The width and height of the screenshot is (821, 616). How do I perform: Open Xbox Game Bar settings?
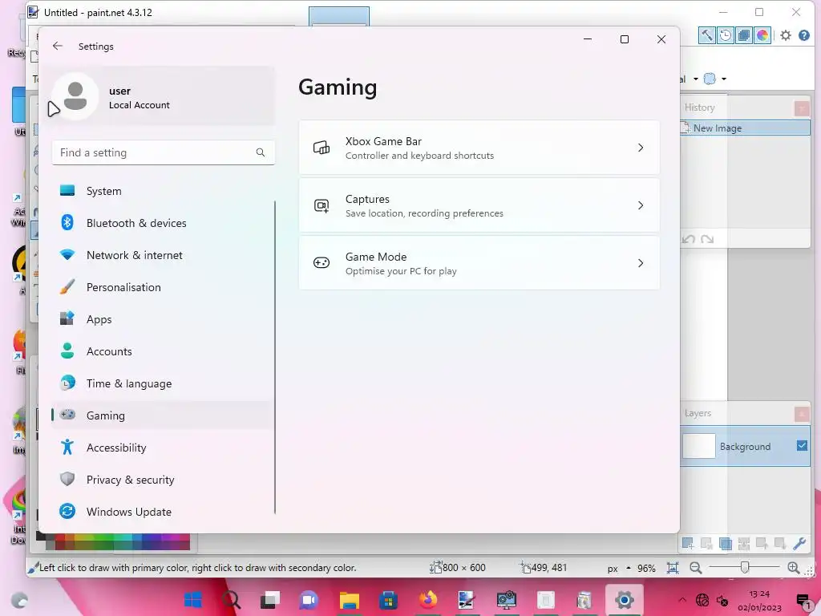tap(479, 148)
